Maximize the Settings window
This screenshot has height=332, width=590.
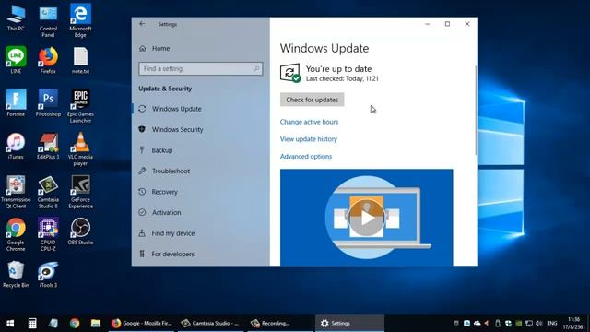[x=447, y=24]
